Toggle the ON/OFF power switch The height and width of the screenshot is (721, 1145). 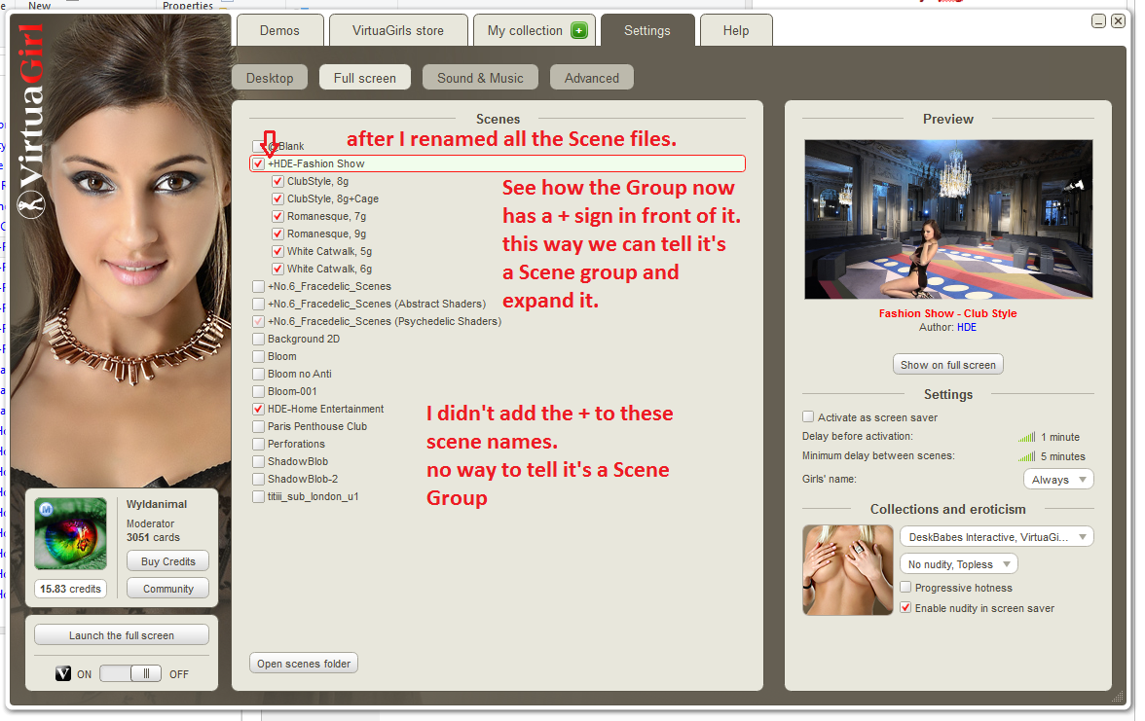click(130, 673)
